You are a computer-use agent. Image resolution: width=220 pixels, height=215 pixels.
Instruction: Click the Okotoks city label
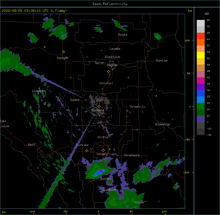point(105,179)
